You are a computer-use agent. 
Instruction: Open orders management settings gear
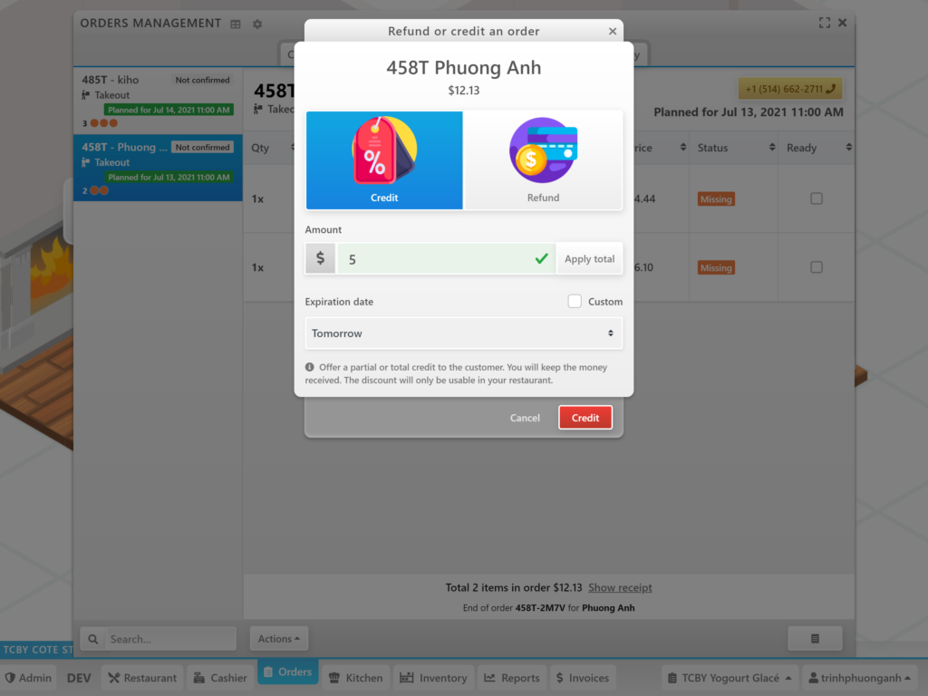tap(257, 24)
